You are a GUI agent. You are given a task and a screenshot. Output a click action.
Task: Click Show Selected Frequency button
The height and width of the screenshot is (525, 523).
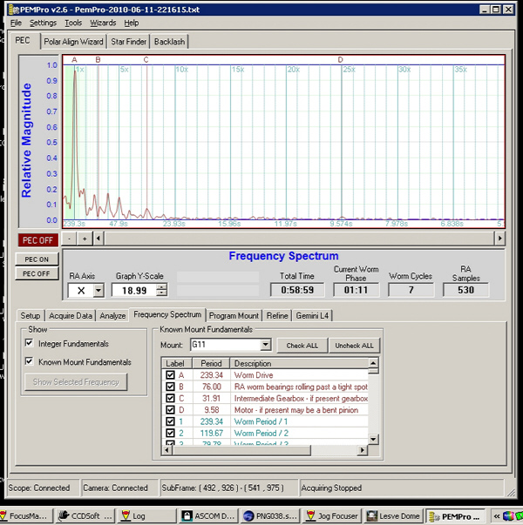(76, 382)
